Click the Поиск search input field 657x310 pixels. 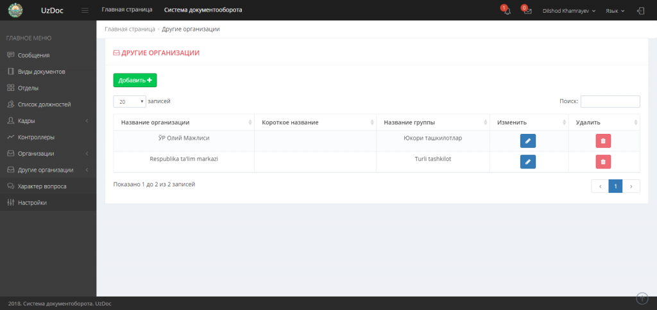(610, 101)
